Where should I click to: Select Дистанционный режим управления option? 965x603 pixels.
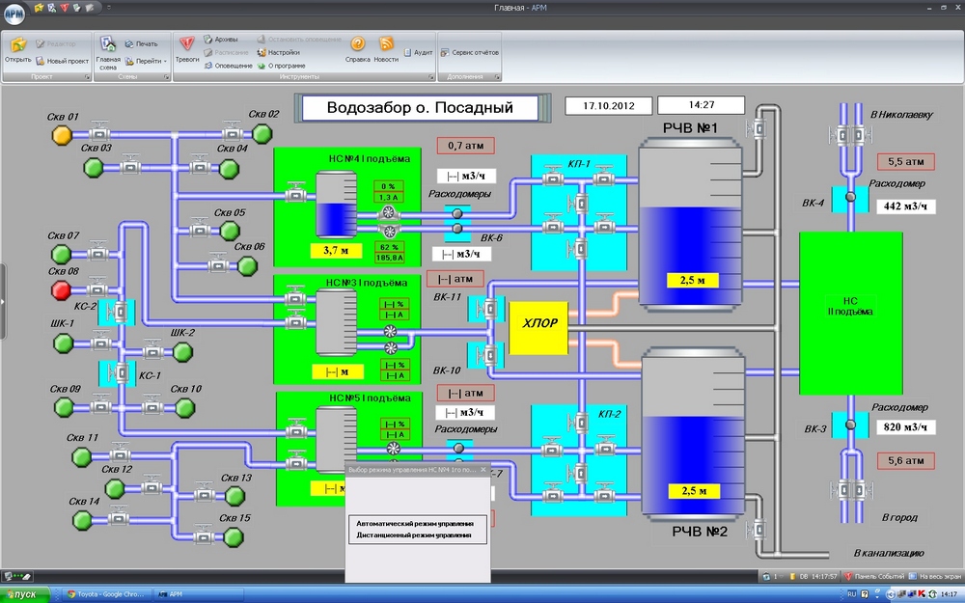click(415, 534)
